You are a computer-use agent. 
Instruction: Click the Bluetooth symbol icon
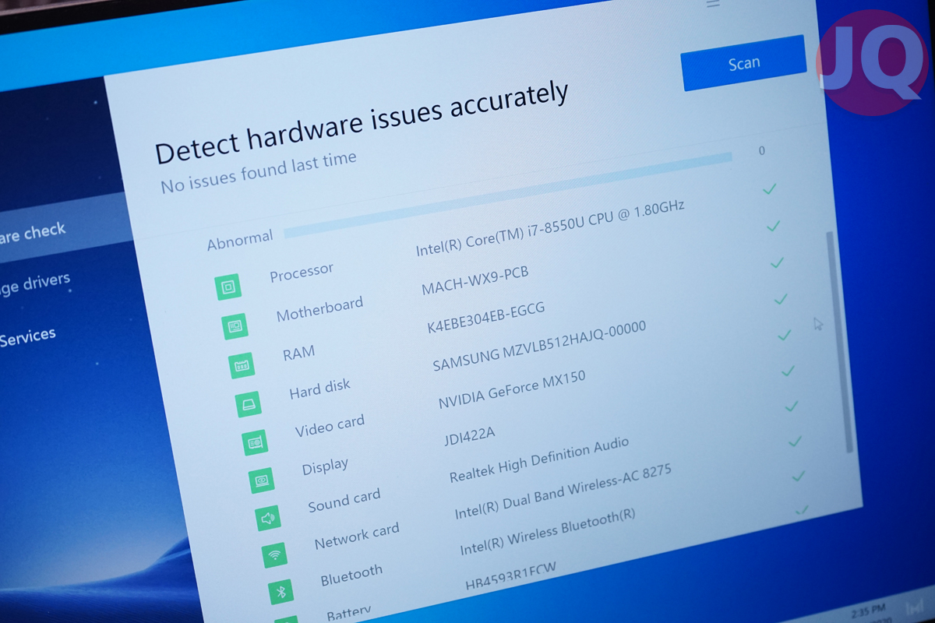[x=281, y=592]
